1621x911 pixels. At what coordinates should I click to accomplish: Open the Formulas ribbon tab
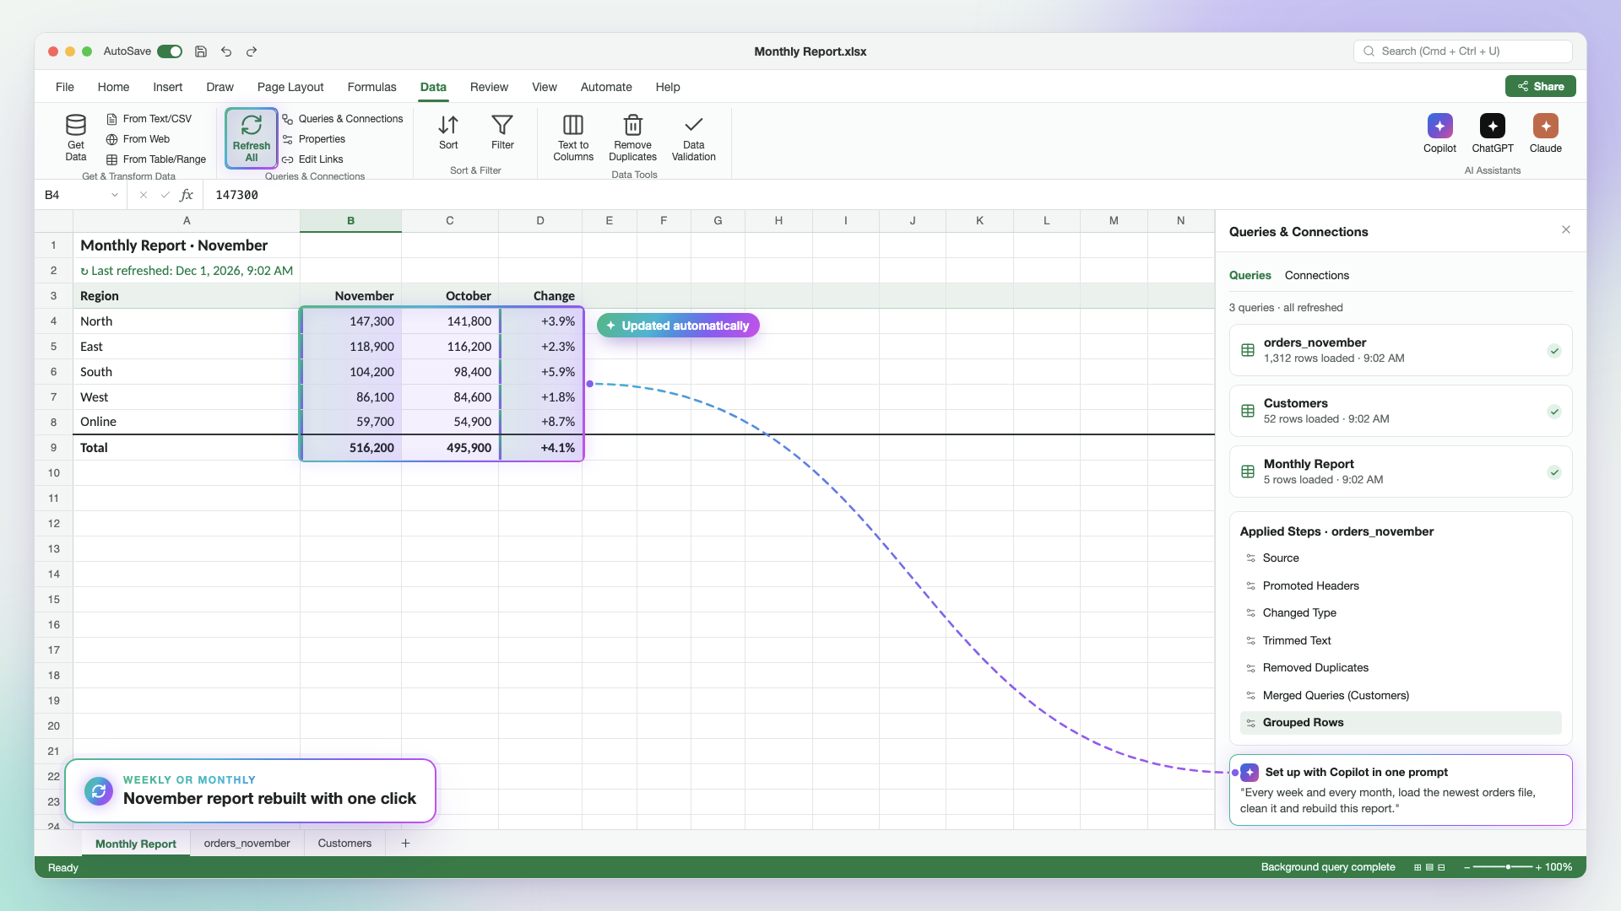371,87
